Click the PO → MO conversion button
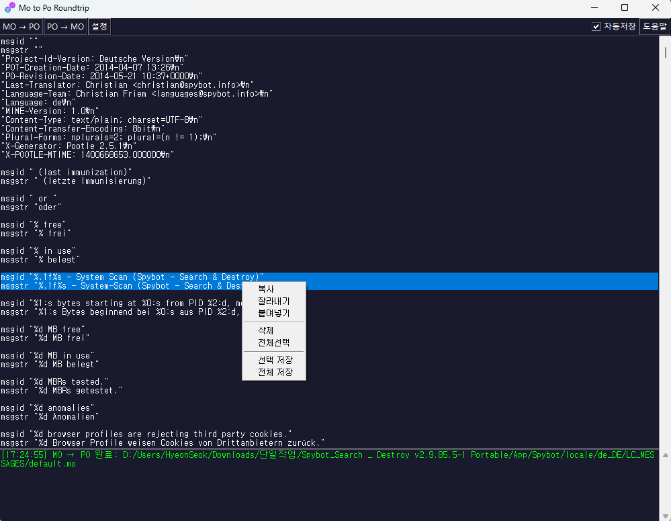671x521 pixels. 65,27
